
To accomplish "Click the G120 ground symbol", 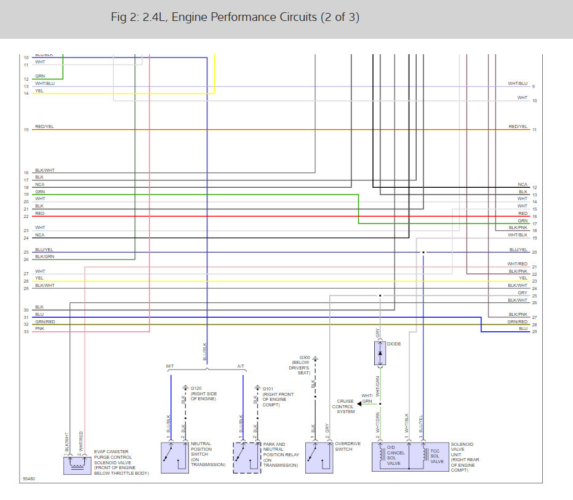I will coord(185,387).
